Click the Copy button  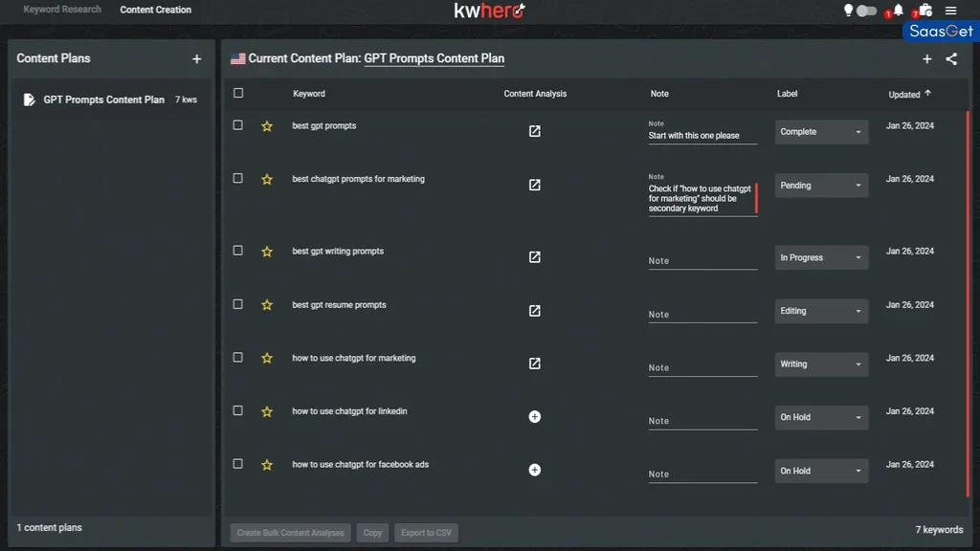[x=372, y=533]
